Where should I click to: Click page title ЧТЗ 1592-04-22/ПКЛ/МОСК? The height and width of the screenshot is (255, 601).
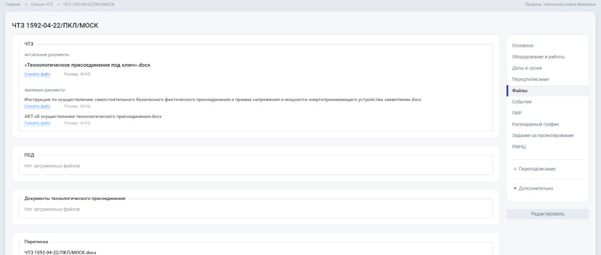click(x=55, y=26)
